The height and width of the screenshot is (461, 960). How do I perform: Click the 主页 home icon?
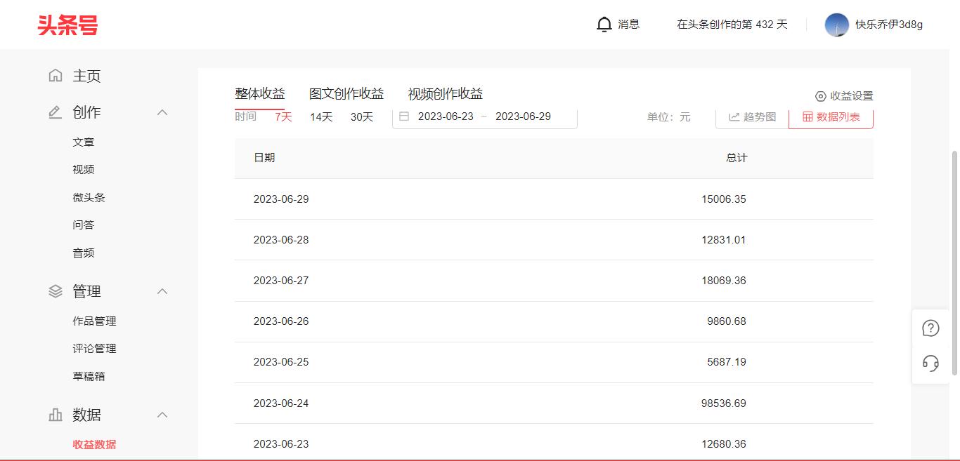tap(53, 75)
